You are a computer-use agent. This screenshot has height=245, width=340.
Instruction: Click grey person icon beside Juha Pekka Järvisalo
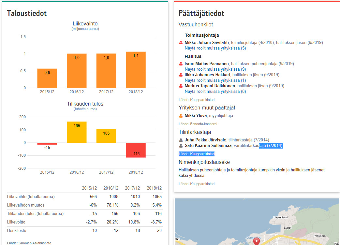pos(181,140)
